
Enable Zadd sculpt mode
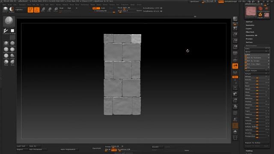coord(96,8)
